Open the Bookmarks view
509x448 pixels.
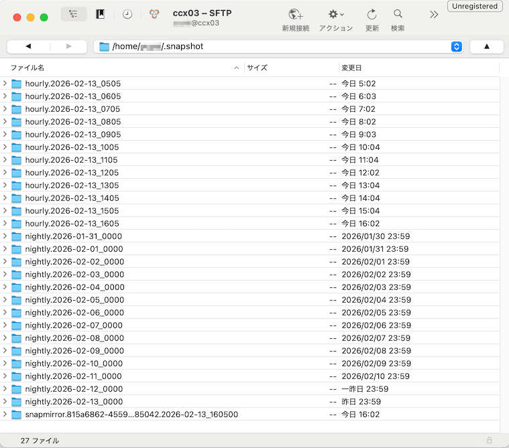tap(101, 14)
